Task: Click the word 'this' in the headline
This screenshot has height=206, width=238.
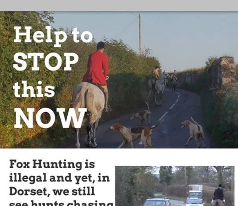Action: pyautogui.click(x=34, y=89)
